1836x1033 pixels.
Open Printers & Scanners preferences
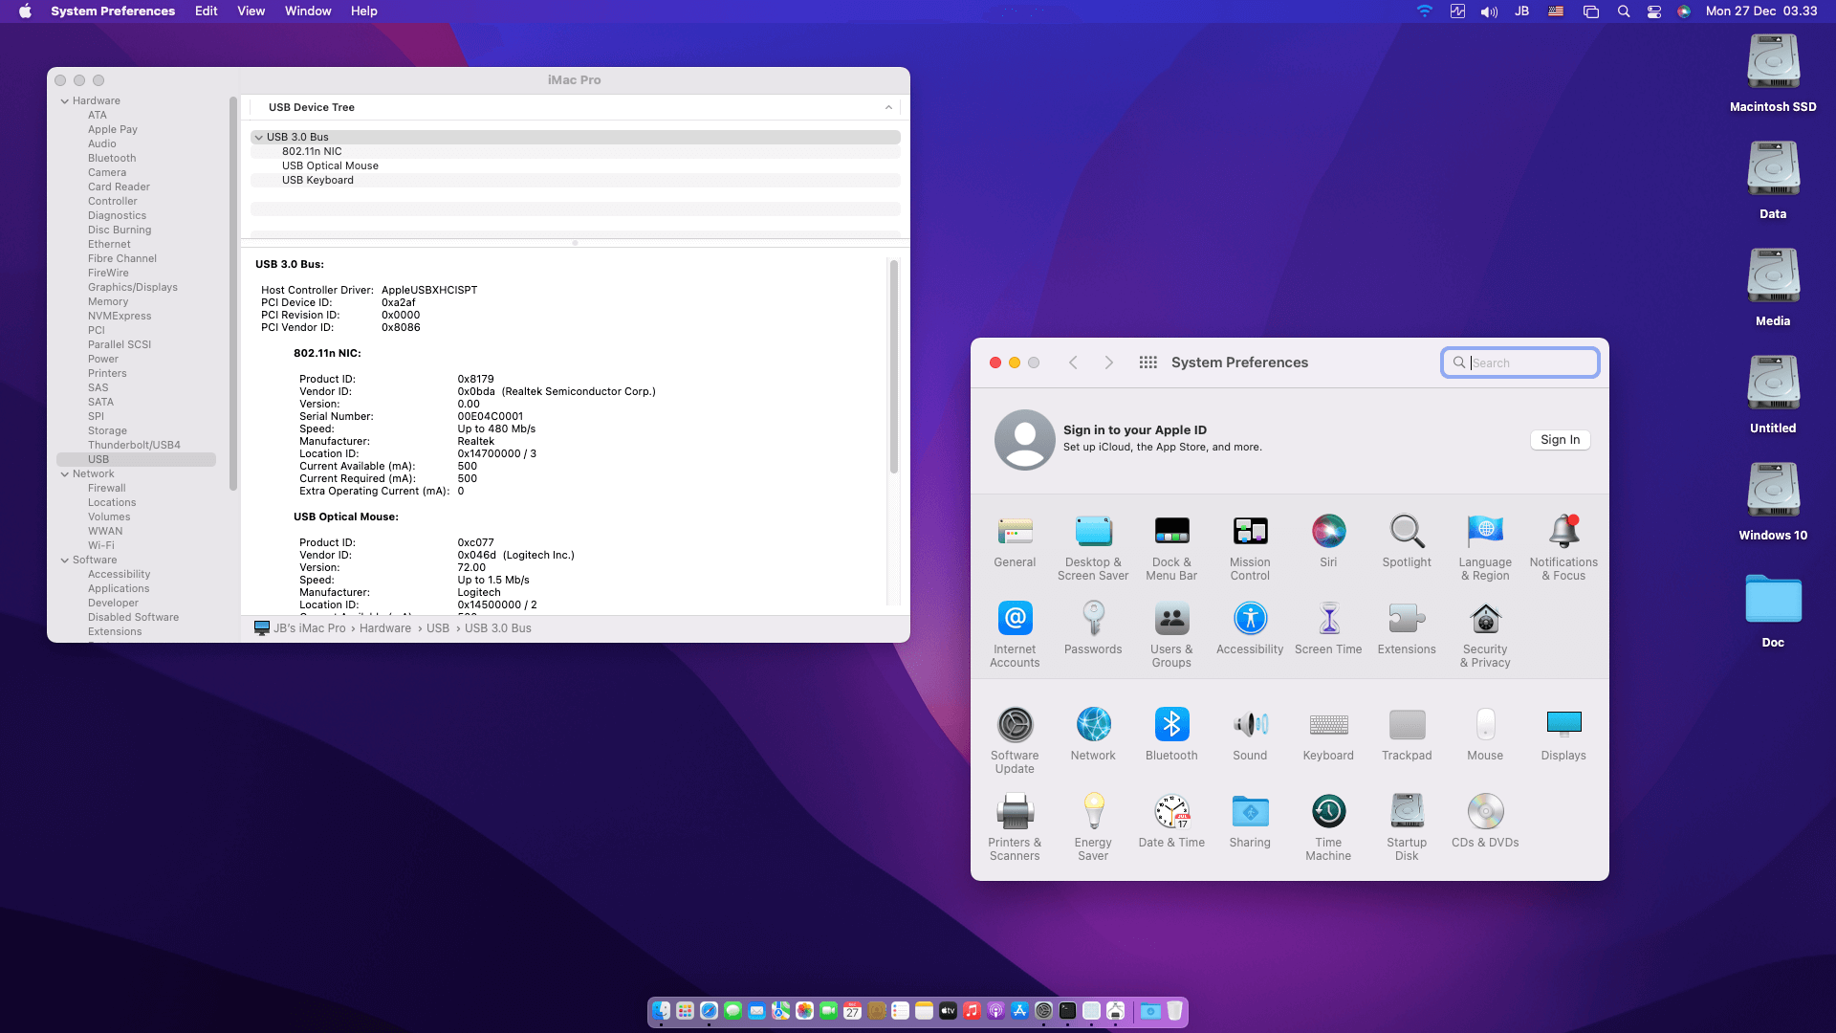(x=1015, y=827)
